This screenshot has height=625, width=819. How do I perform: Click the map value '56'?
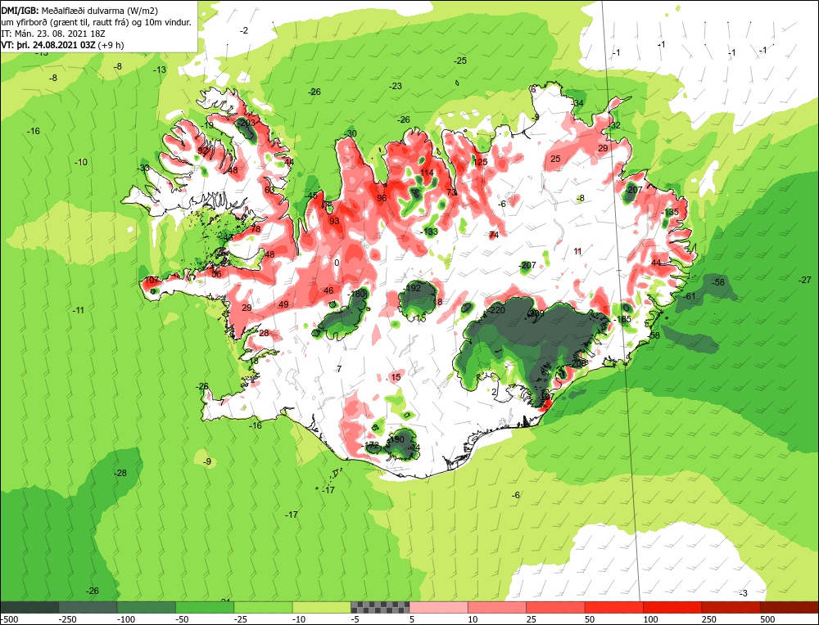216,273
